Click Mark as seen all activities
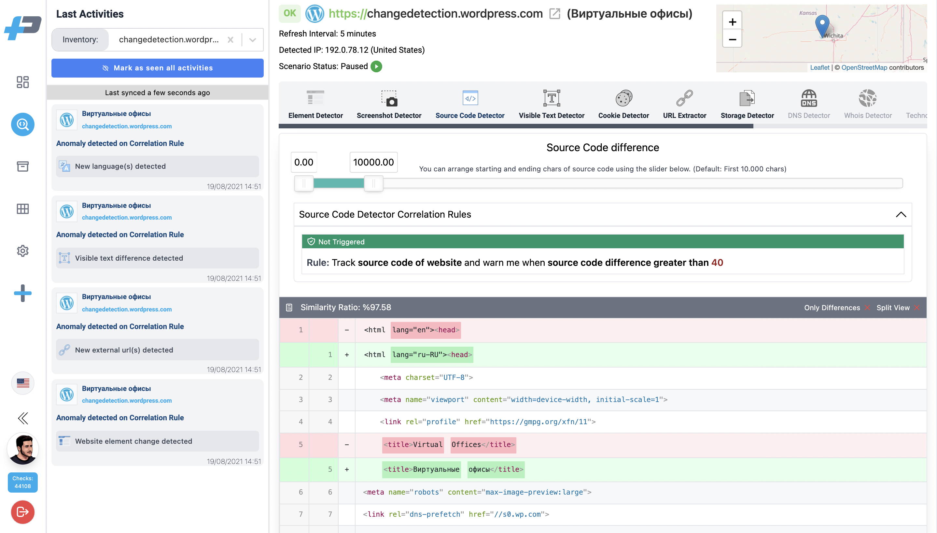 tap(157, 68)
